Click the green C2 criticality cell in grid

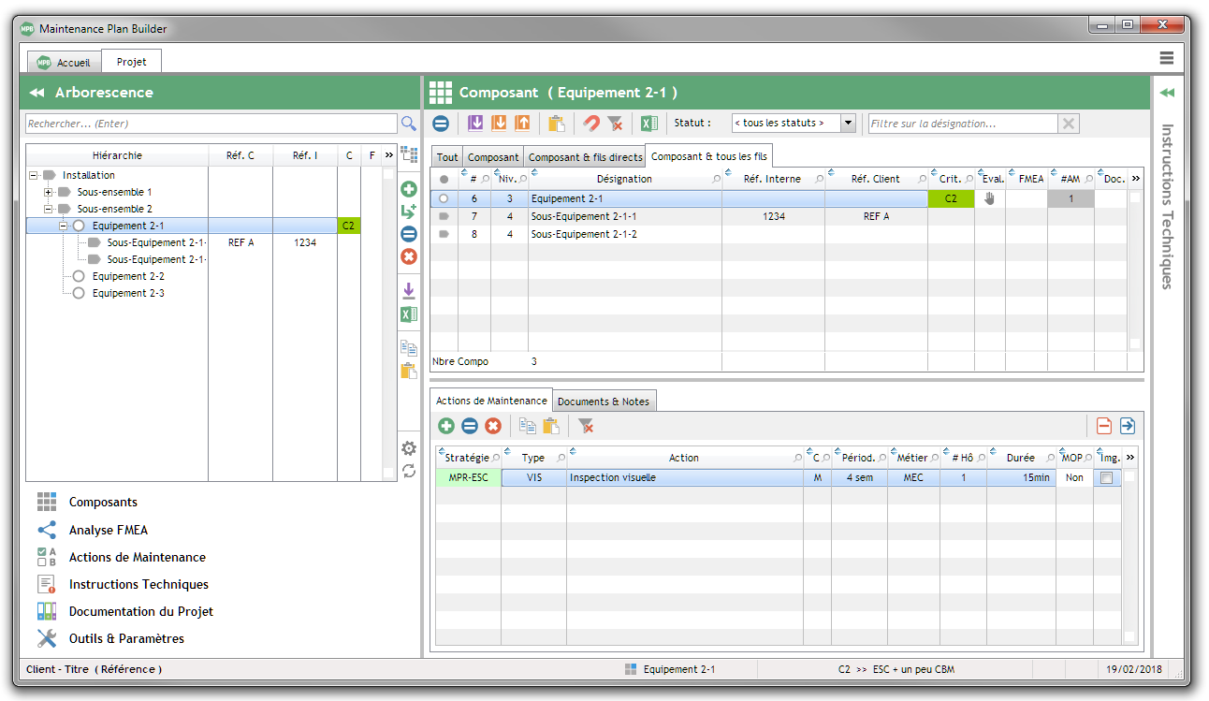point(951,198)
